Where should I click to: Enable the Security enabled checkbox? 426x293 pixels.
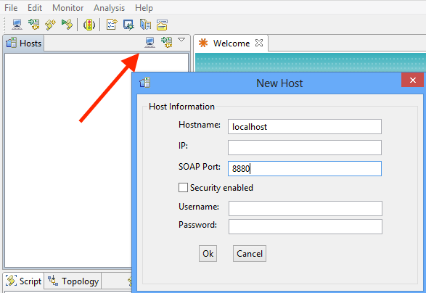[183, 187]
